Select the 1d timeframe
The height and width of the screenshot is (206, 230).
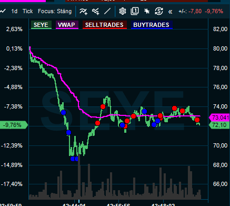[x=14, y=11]
